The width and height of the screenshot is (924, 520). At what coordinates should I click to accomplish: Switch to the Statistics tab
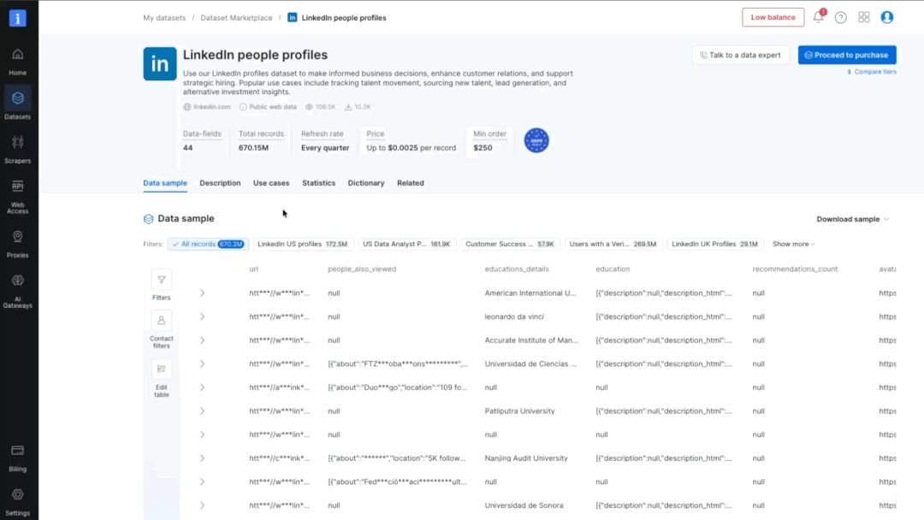click(319, 183)
